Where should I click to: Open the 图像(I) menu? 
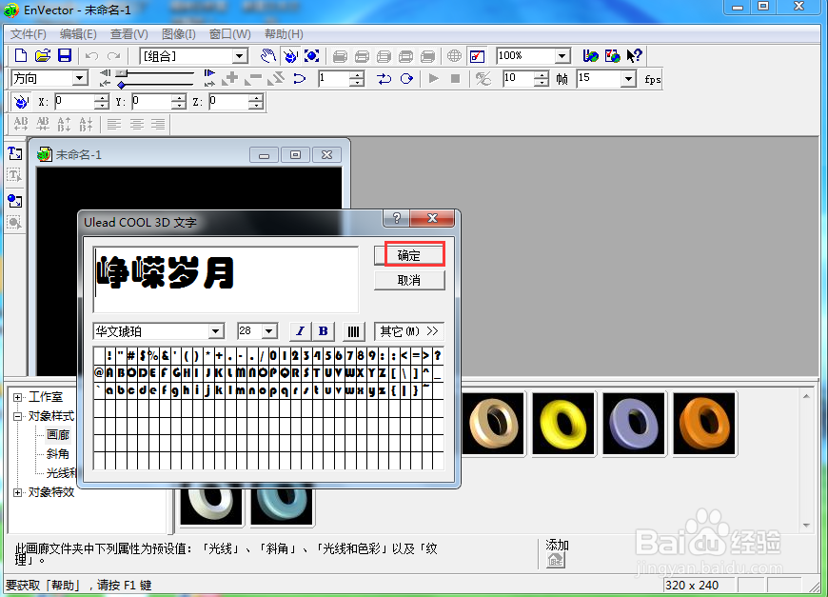(x=179, y=34)
